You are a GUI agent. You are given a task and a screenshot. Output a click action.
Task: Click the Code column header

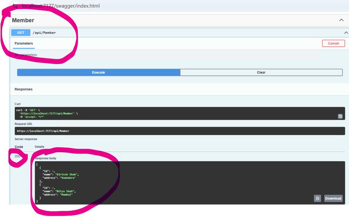coord(19,147)
